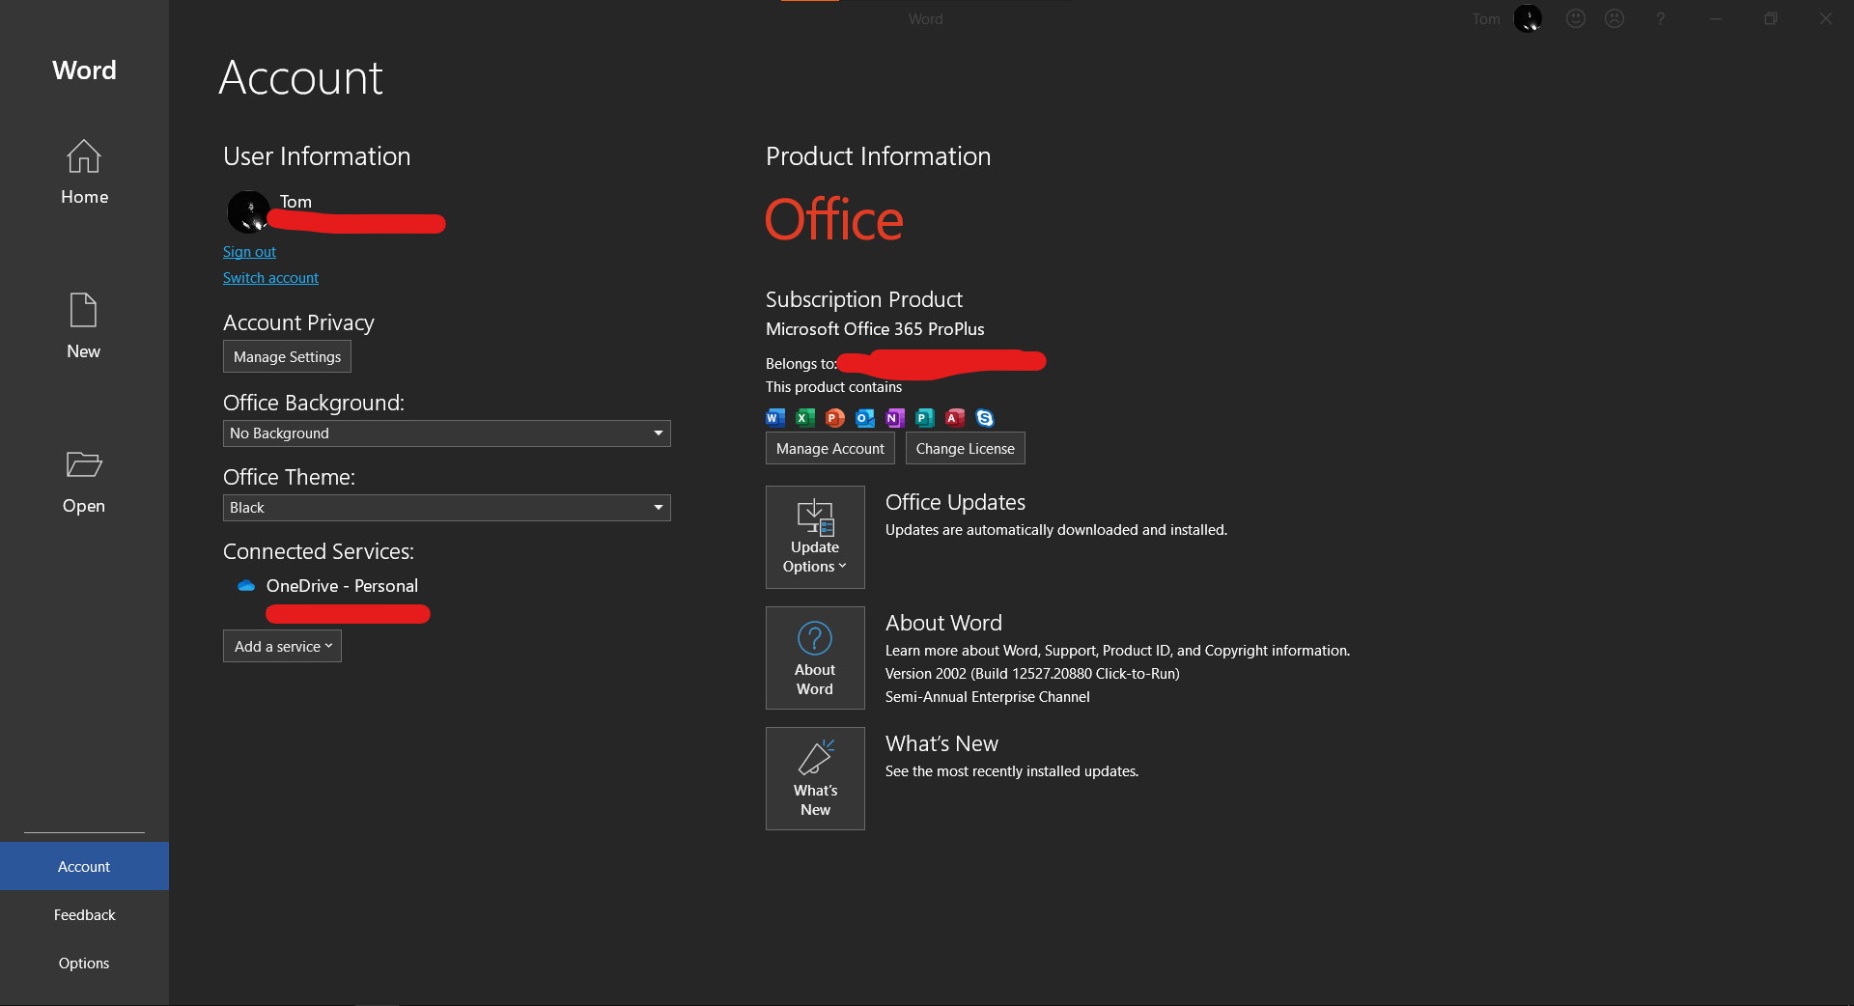This screenshot has width=1854, height=1006.
Task: Click the PowerPoint app icon
Action: (x=835, y=418)
